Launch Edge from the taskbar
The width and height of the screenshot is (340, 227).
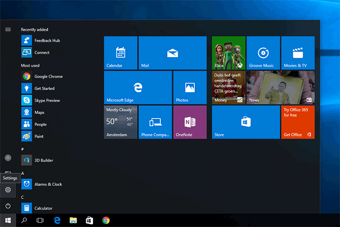pos(57,220)
